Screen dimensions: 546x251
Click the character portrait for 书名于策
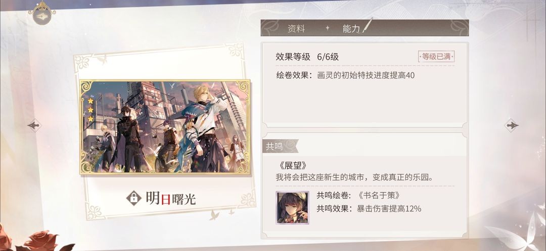click(292, 208)
